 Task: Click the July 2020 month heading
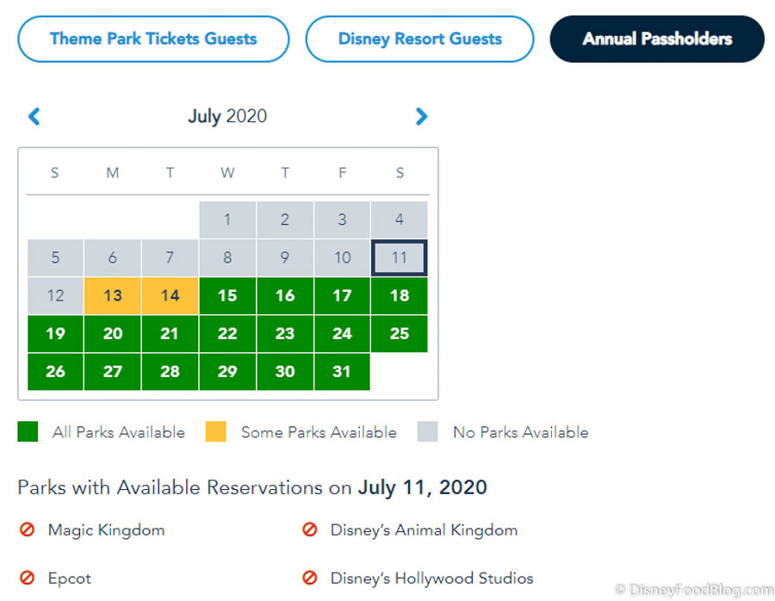(227, 116)
